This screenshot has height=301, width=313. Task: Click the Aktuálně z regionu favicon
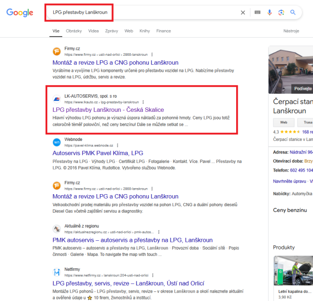[x=57, y=229]
